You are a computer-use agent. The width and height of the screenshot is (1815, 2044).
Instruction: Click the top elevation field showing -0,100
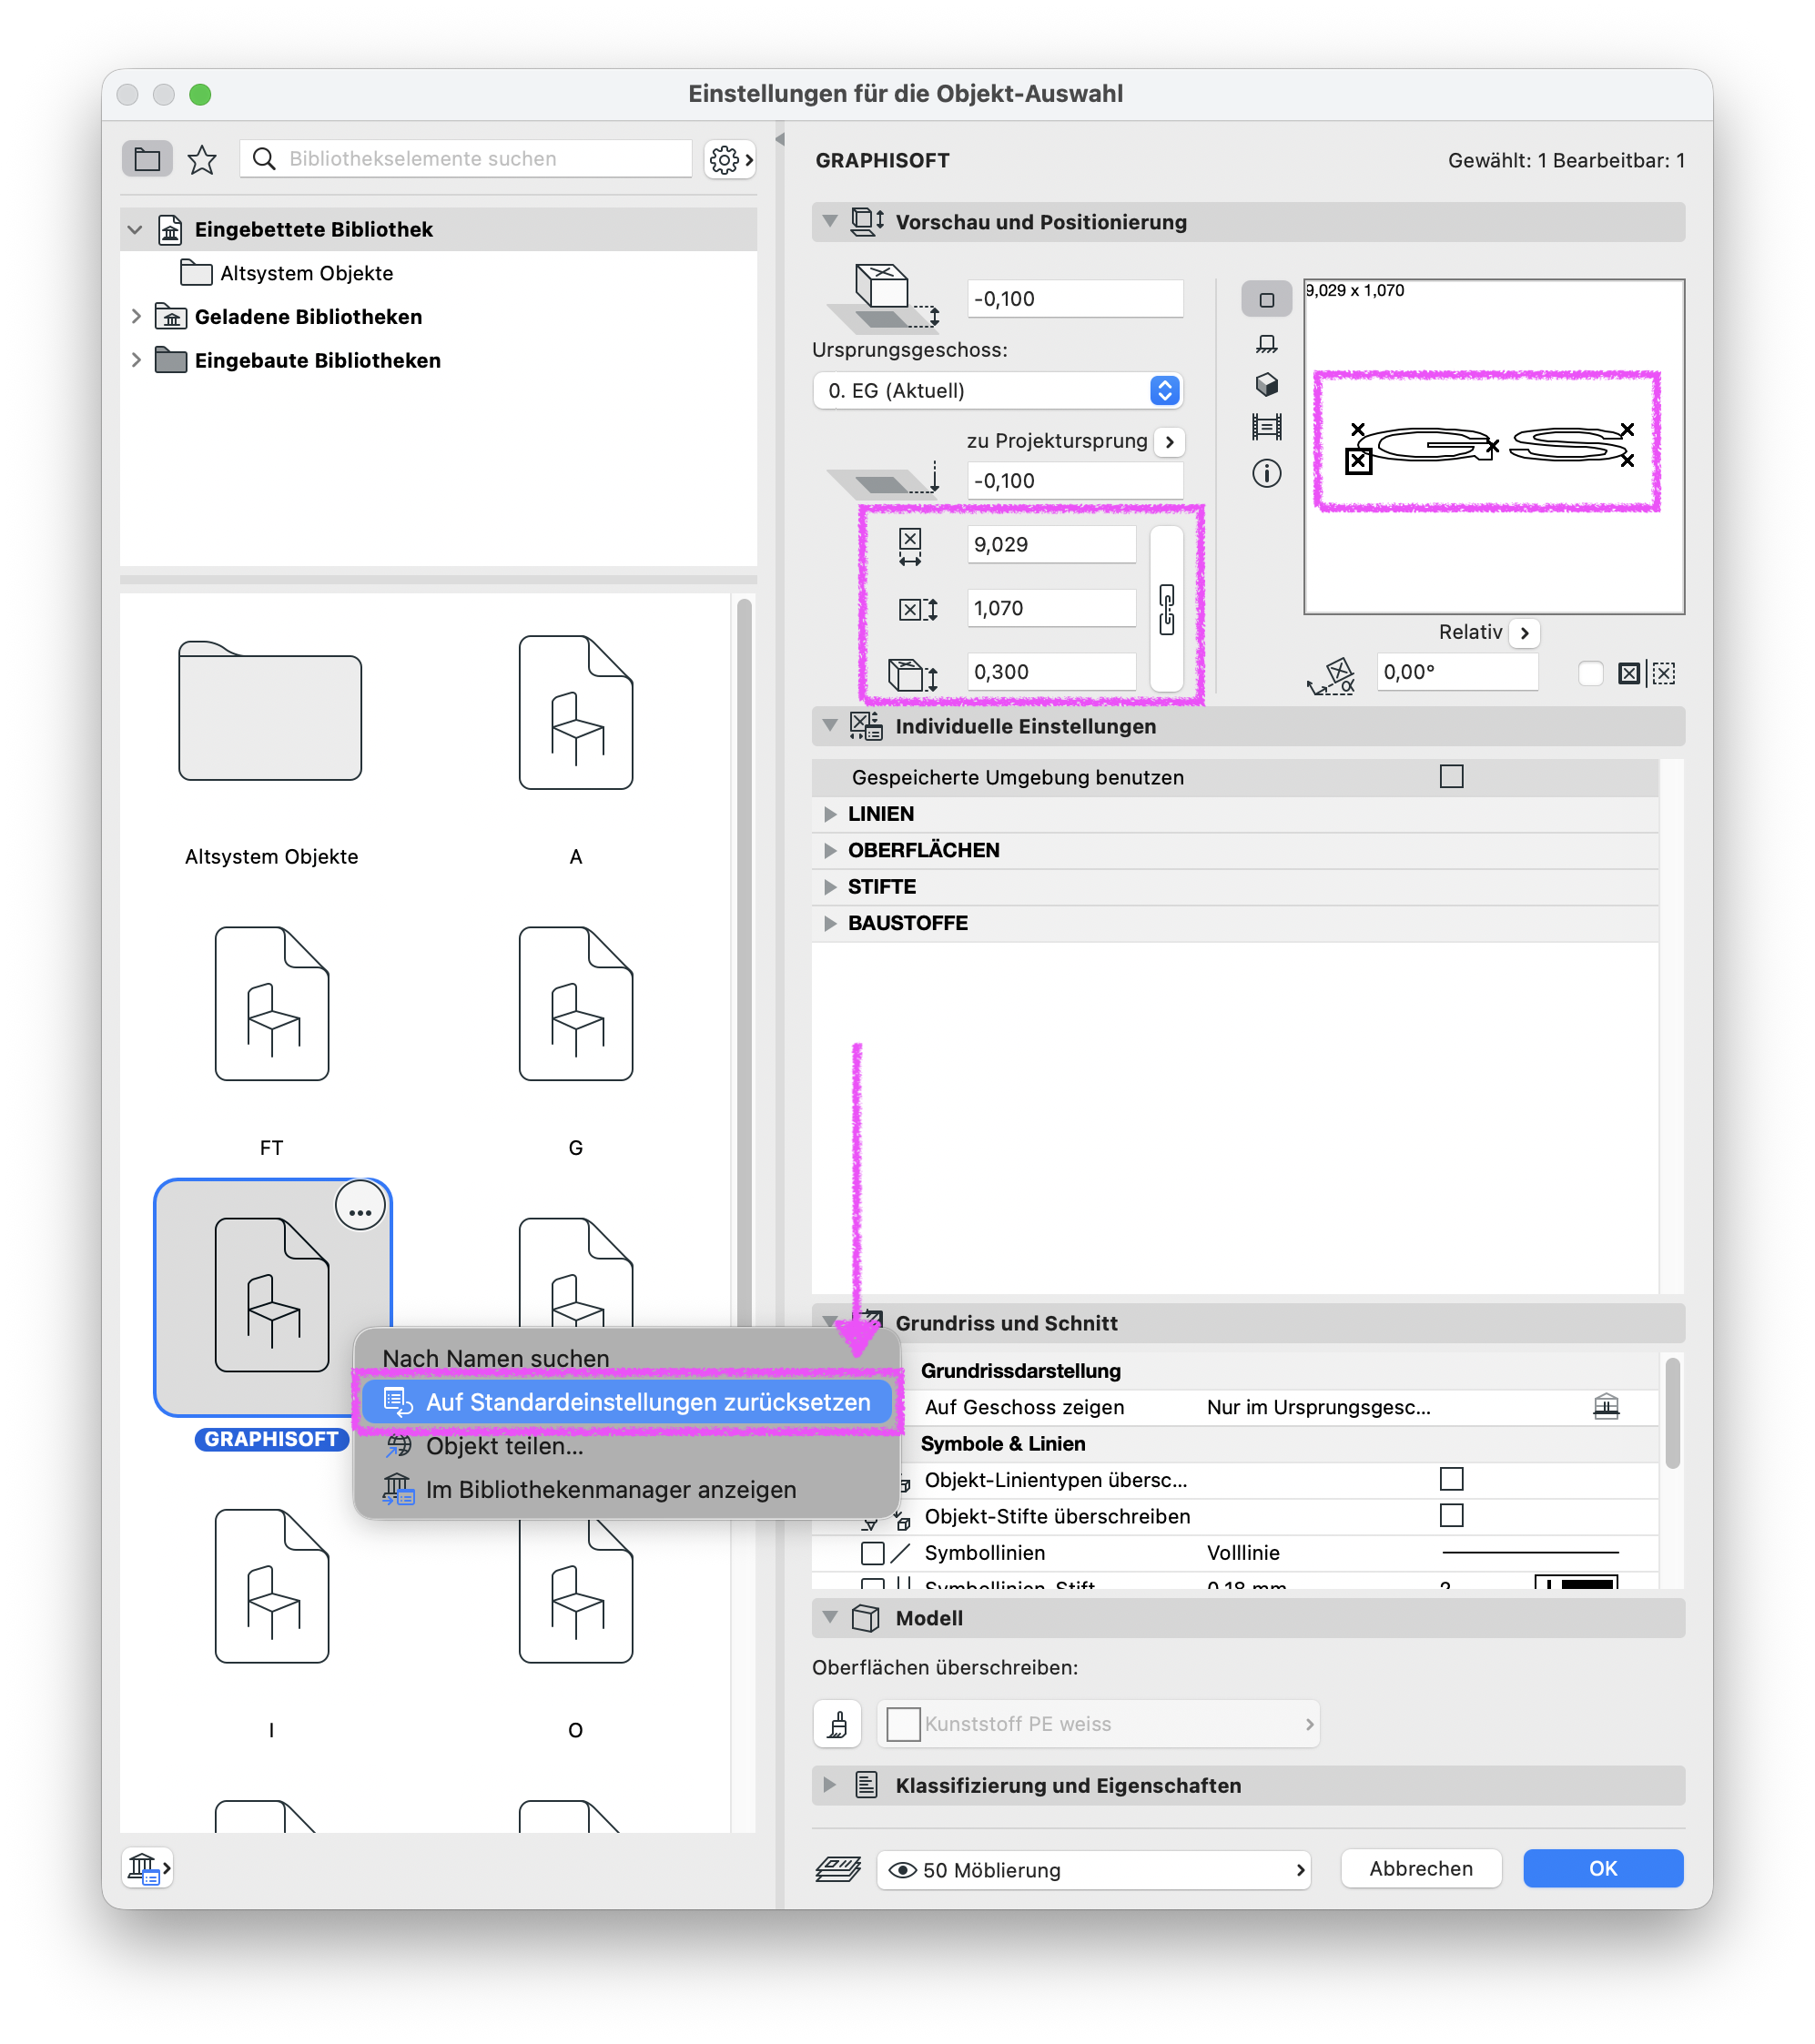(1074, 299)
